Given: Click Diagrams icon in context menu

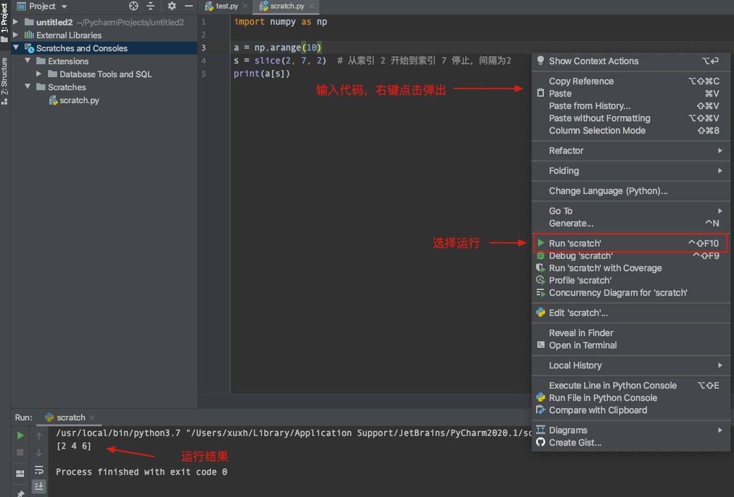Looking at the screenshot, I should coord(541,430).
